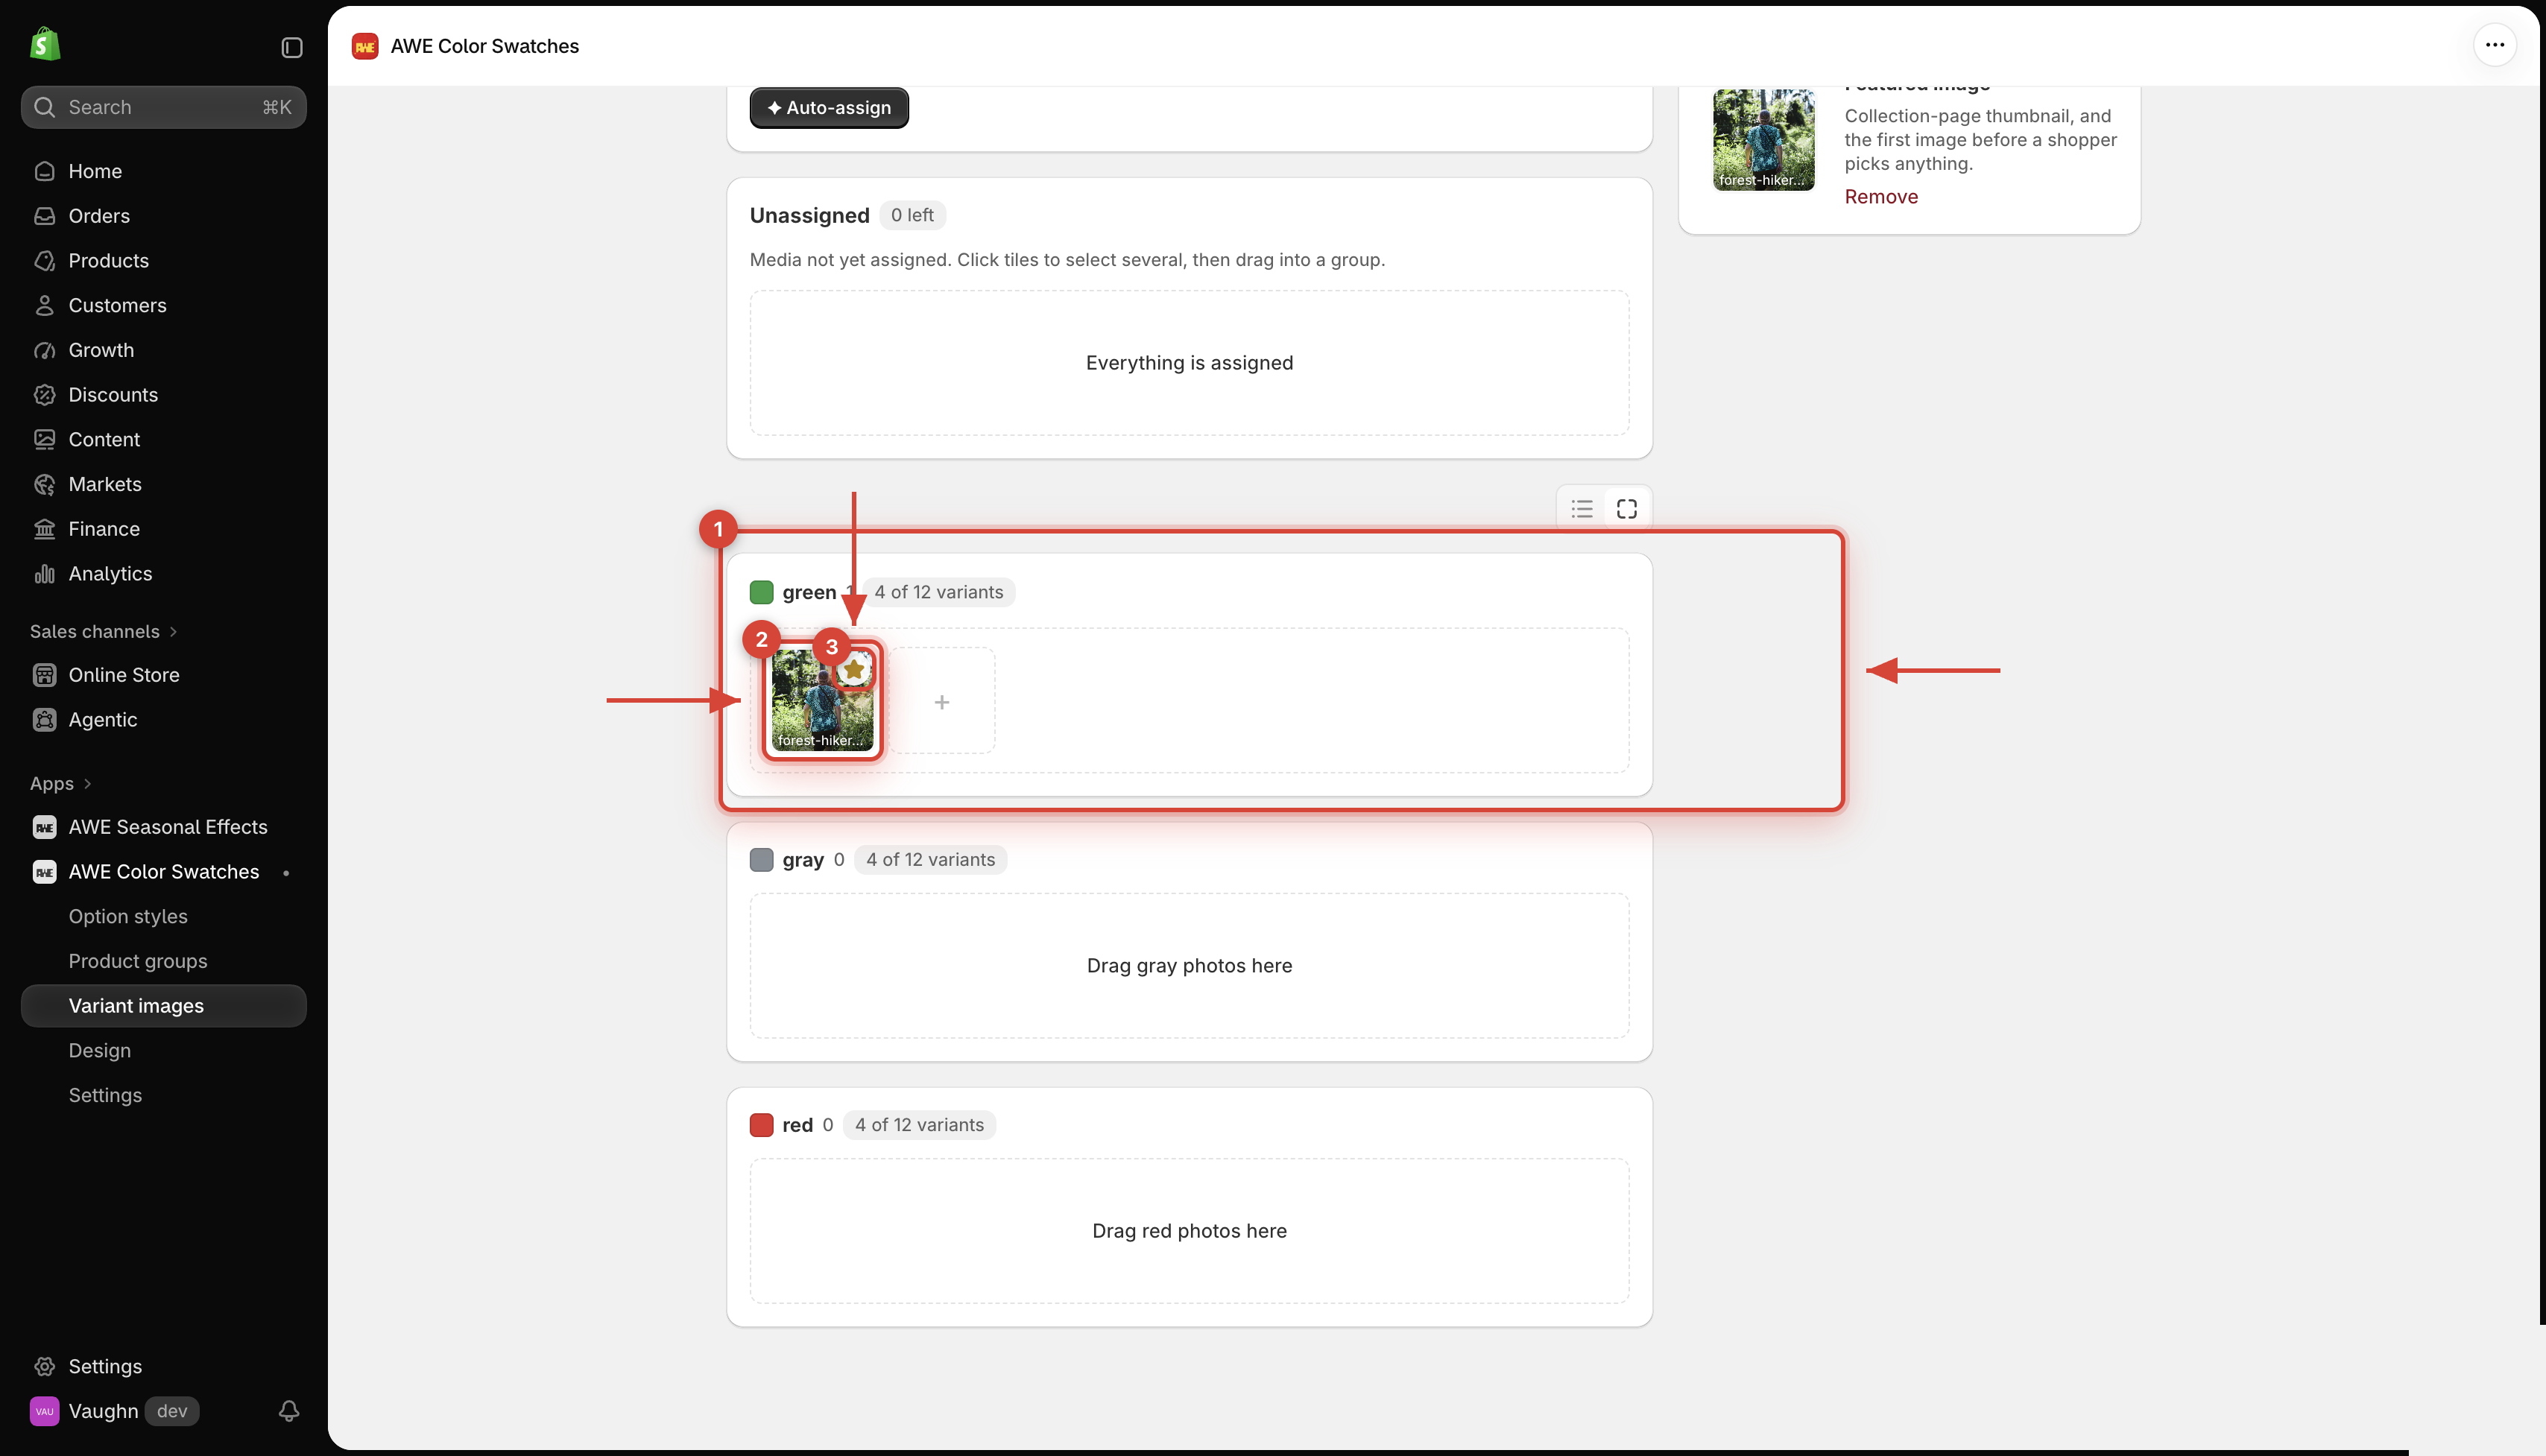Click Remove featured image link

(x=1880, y=196)
